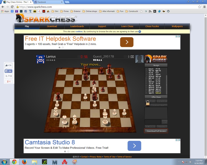Screen dimensions: 207x165
Task: Go to the Download nav tab
Action: point(52,26)
